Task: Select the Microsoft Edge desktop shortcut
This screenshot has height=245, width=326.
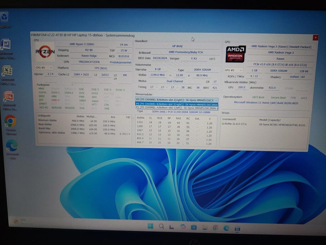Action: click(12, 146)
